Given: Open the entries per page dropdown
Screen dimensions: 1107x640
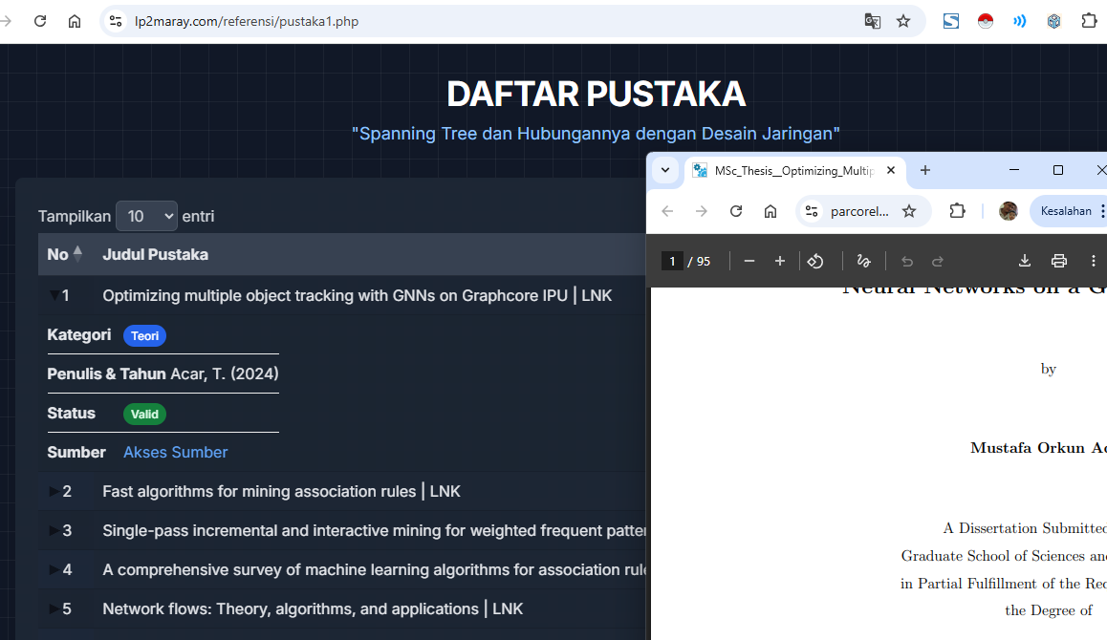Looking at the screenshot, I should [x=146, y=216].
